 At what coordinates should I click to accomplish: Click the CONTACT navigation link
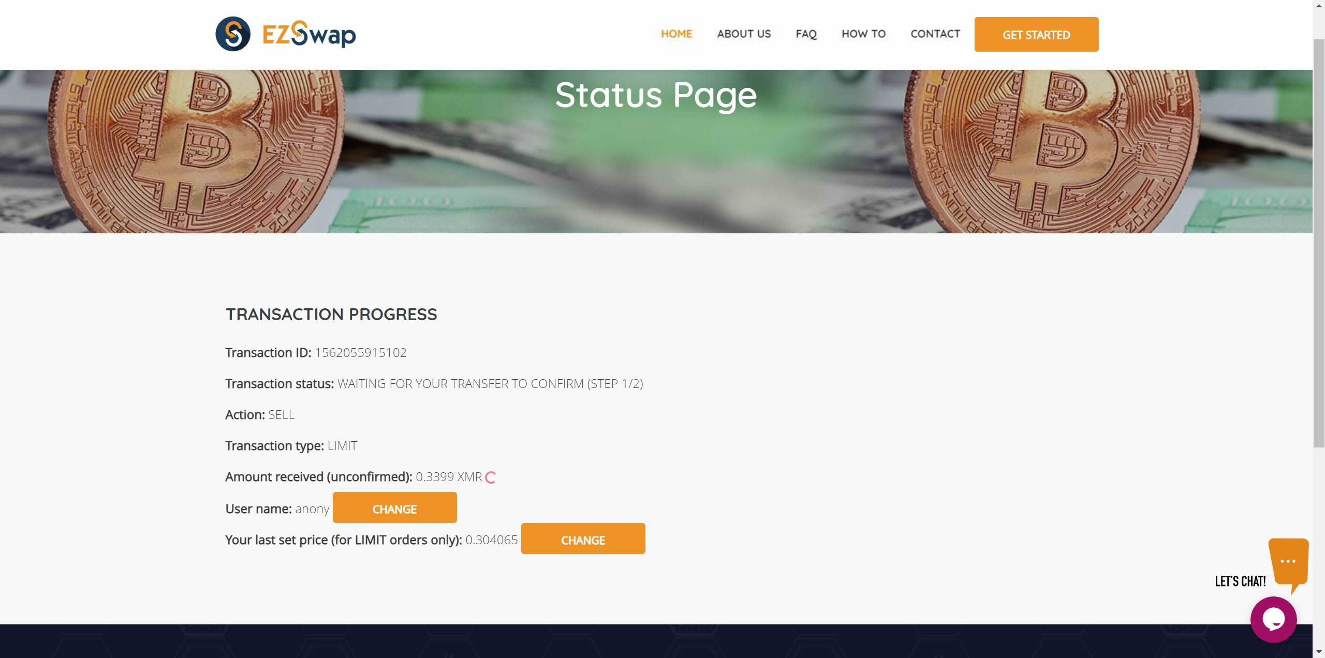pyautogui.click(x=935, y=33)
